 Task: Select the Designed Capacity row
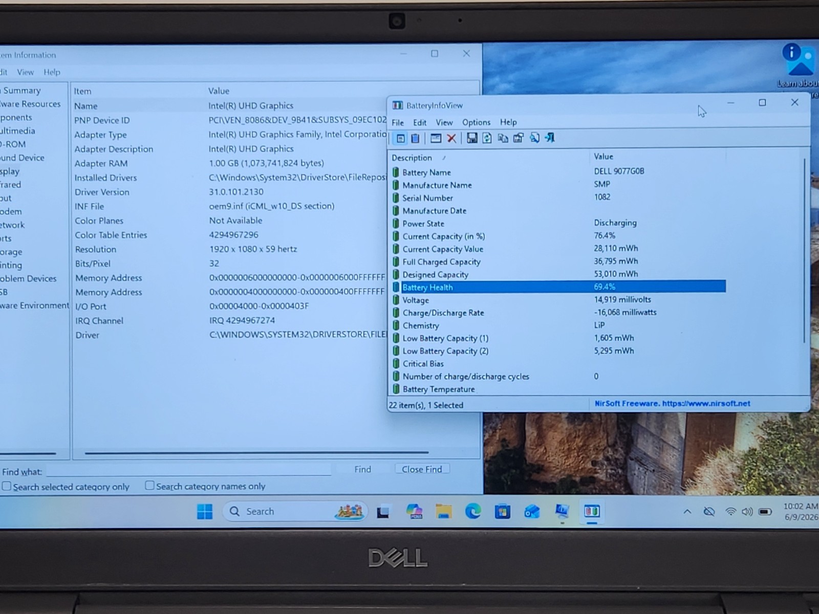(558, 274)
